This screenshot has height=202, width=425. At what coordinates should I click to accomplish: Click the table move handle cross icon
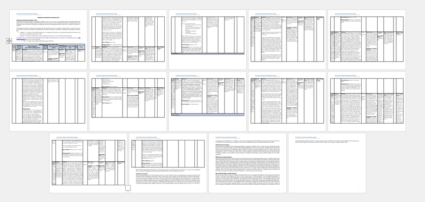coord(9,41)
